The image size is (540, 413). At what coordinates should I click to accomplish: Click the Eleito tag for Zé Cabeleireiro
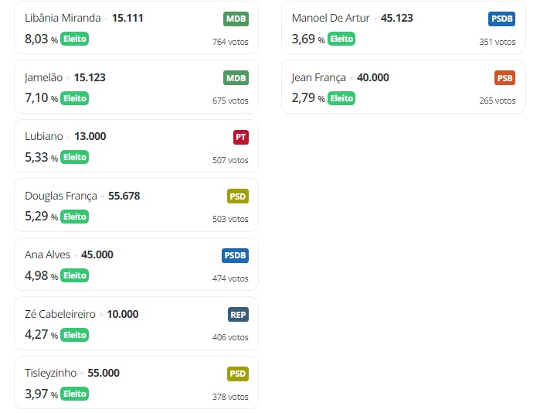(x=75, y=335)
